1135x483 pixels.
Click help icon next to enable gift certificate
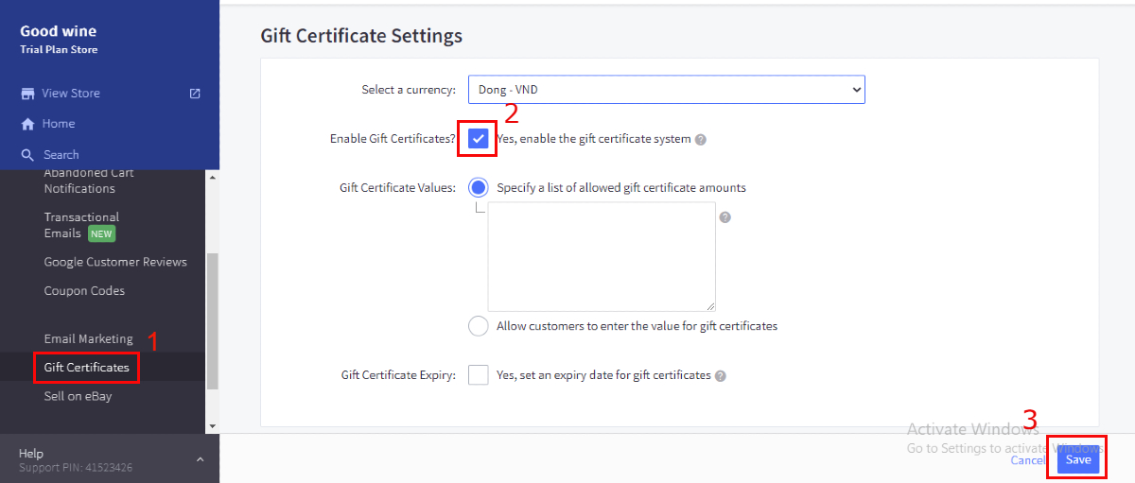pos(701,140)
